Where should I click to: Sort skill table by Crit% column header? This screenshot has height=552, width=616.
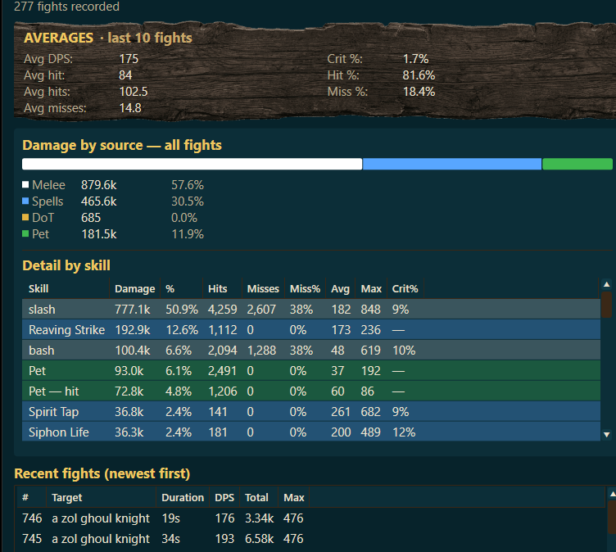pyautogui.click(x=405, y=289)
